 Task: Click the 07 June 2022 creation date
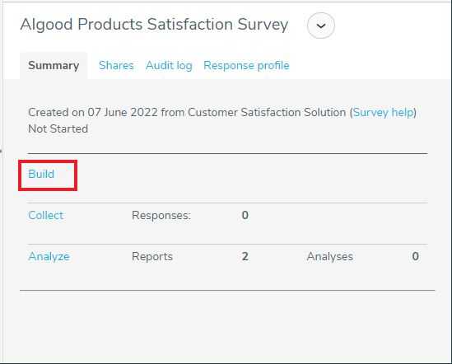coord(123,113)
